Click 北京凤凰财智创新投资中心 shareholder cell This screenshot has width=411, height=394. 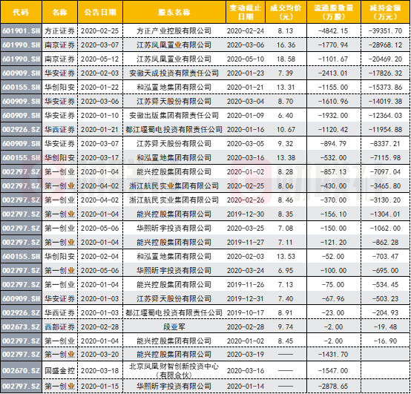pyautogui.click(x=174, y=370)
